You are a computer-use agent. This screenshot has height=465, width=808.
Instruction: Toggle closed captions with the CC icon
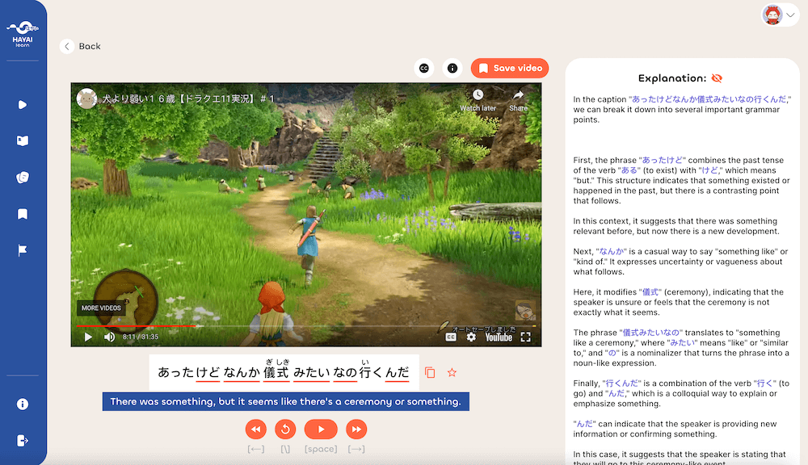[x=423, y=68]
